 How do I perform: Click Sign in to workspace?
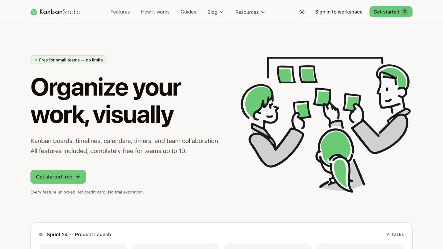pos(339,12)
